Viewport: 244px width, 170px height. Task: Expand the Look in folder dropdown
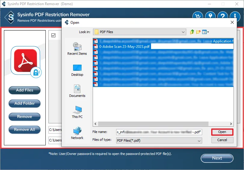click(x=183, y=32)
